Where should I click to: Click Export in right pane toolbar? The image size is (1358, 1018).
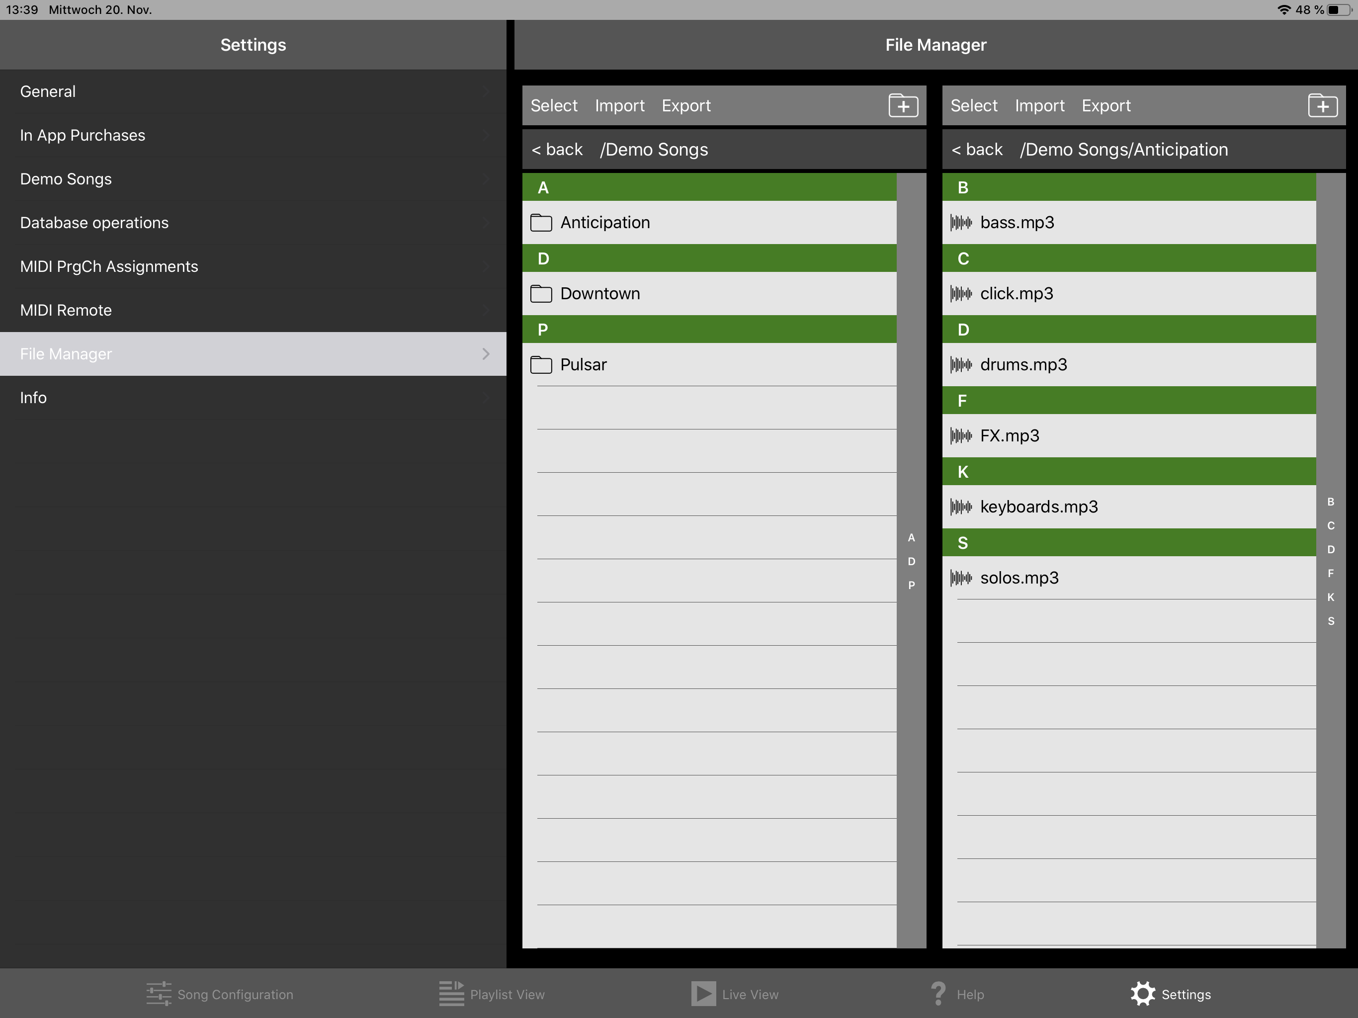[1105, 105]
